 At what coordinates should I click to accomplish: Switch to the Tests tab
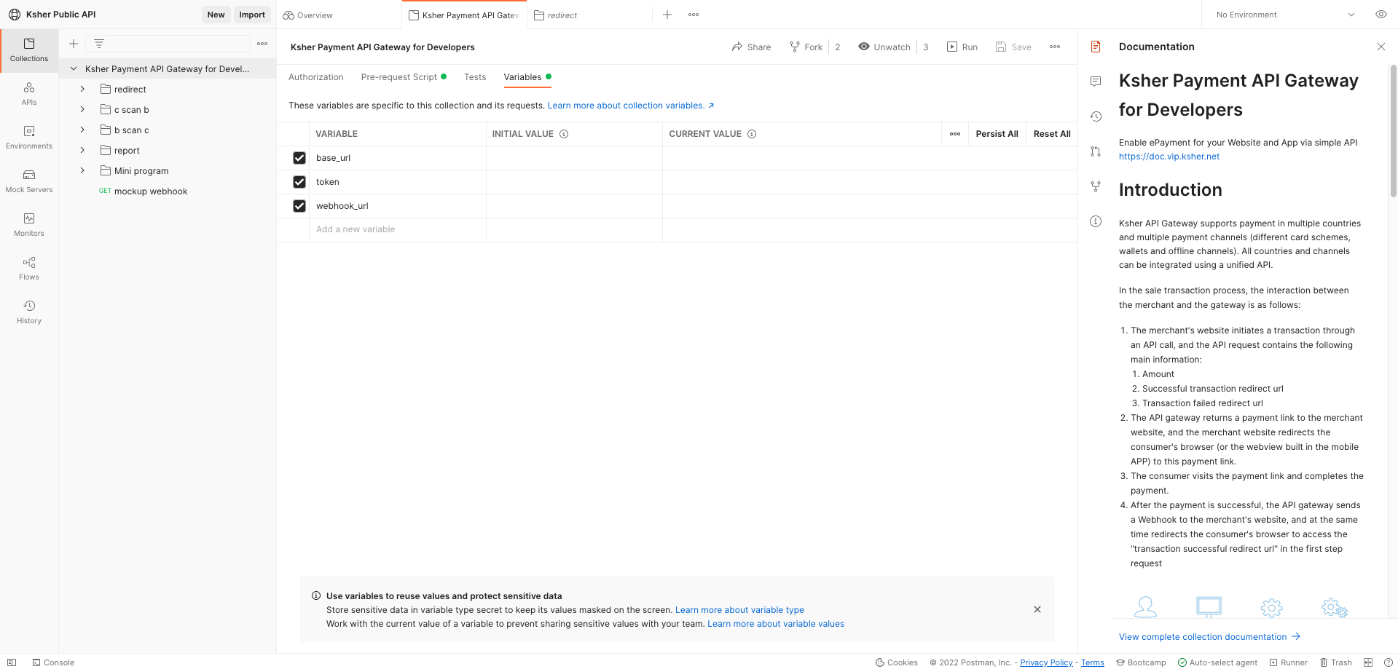(x=475, y=77)
